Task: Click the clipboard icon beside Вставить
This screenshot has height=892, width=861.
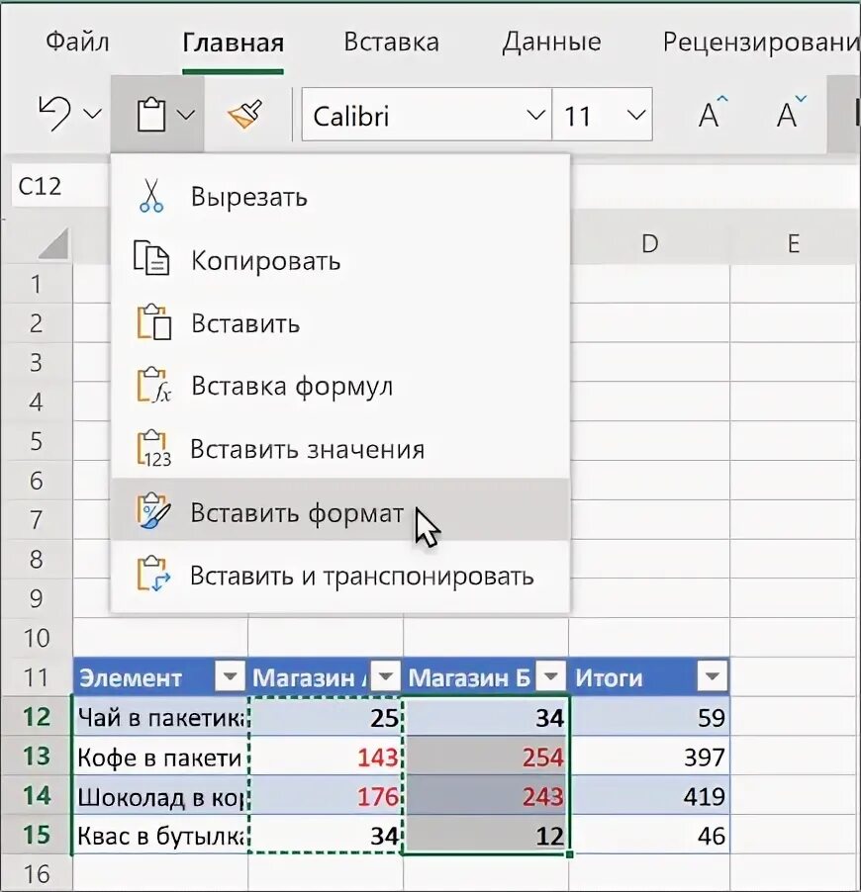Action: [153, 322]
